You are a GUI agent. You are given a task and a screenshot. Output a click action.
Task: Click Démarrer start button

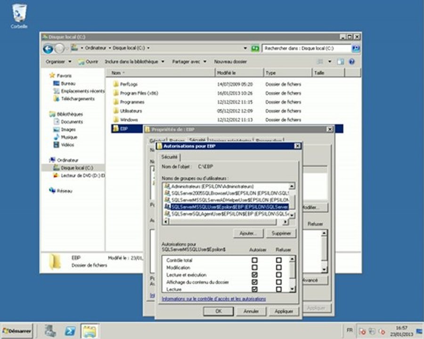coord(16,331)
